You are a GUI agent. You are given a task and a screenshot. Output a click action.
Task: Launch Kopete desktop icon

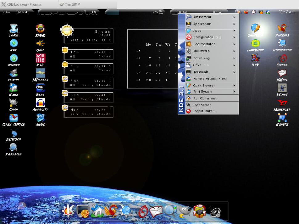point(282,120)
